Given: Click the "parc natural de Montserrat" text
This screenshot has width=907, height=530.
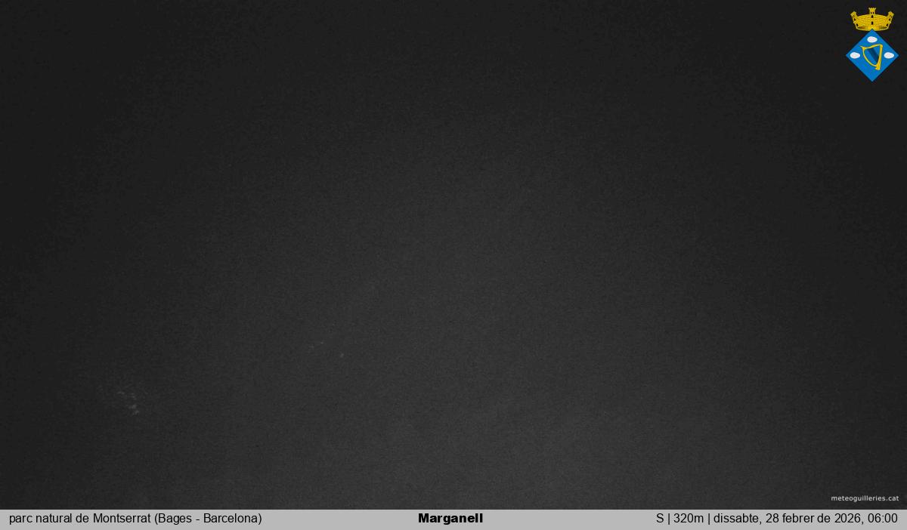Looking at the screenshot, I should pyautogui.click(x=80, y=519).
